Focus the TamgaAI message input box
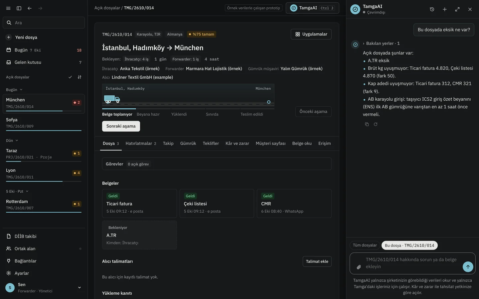This screenshot has width=479, height=299. 412,263
